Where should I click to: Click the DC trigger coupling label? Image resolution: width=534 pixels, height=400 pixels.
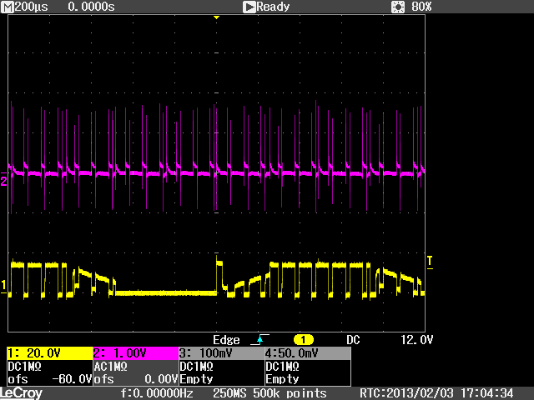(x=353, y=340)
